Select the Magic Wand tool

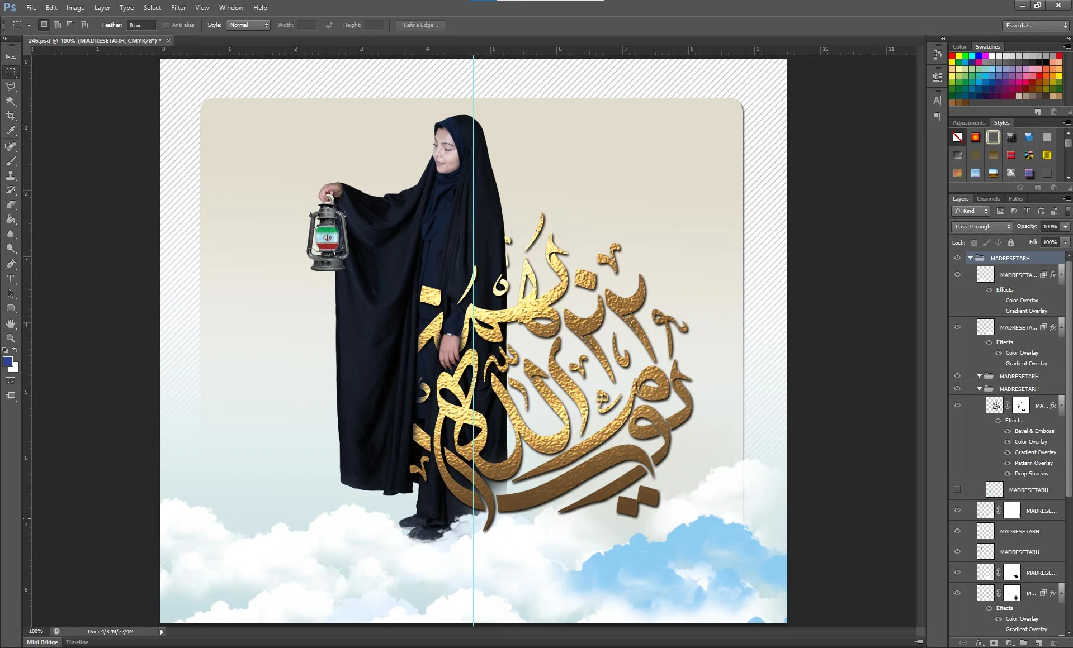11,101
